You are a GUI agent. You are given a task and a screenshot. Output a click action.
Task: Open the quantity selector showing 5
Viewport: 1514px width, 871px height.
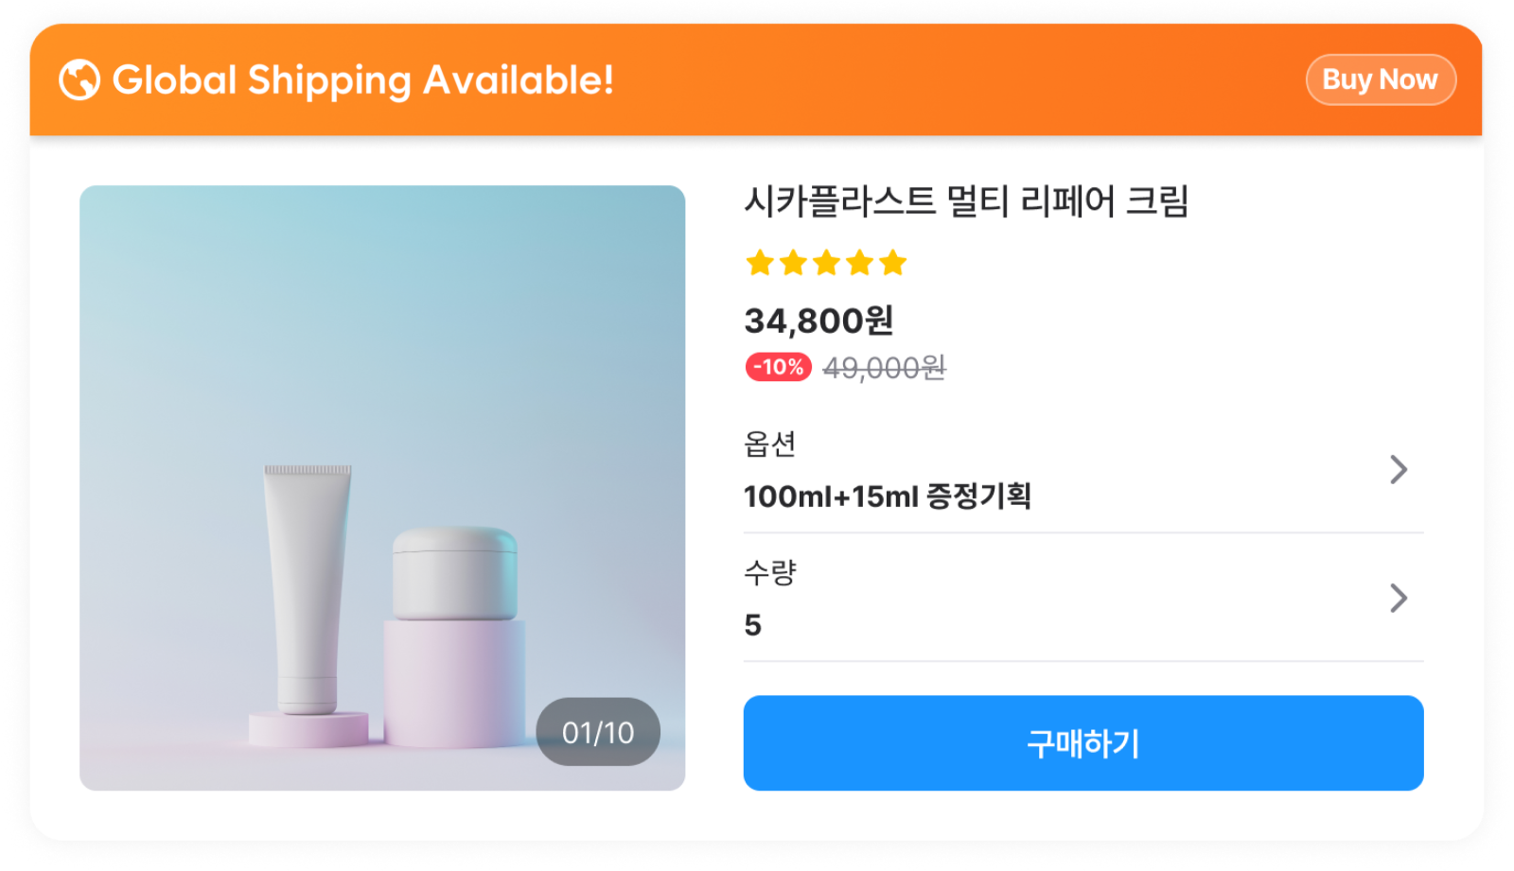pos(753,625)
